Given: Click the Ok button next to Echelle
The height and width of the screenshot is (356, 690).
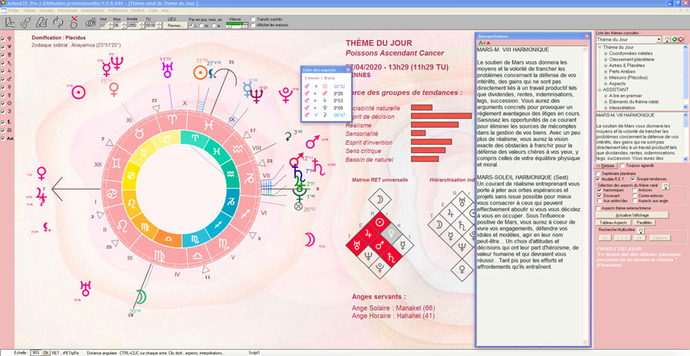Looking at the screenshot, I should pos(46,352).
